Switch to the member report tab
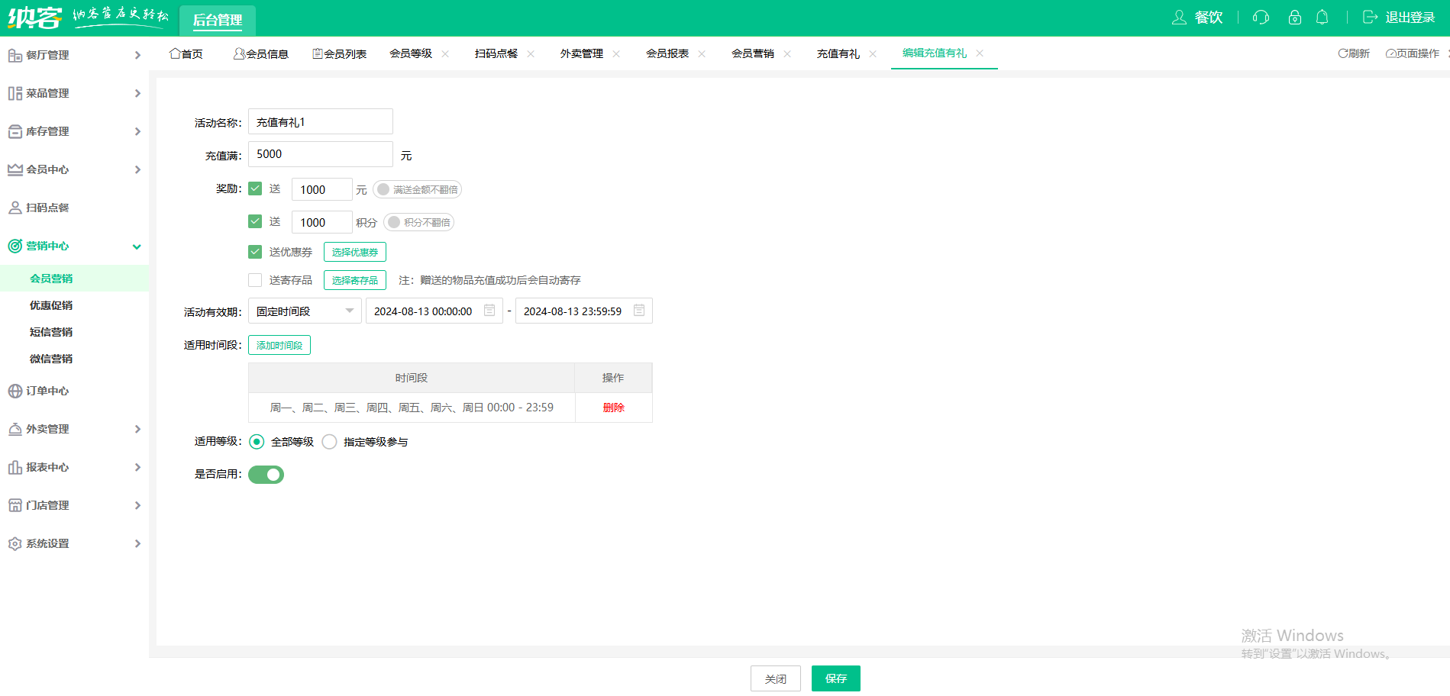1450x696 pixels. [x=667, y=53]
